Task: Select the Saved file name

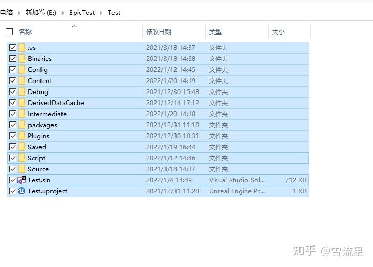Action: tap(37, 147)
